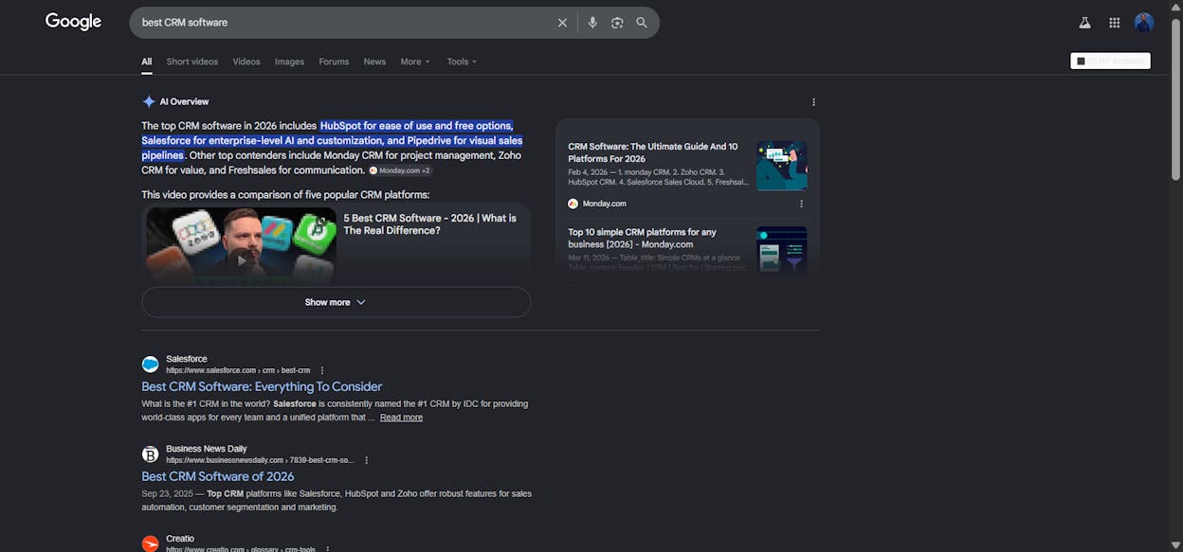This screenshot has height=552, width=1183.
Task: Open options for Salesforce result
Action: pyautogui.click(x=322, y=370)
